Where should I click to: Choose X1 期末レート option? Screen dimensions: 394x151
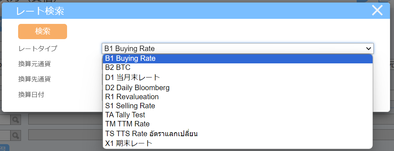[x=237, y=143]
